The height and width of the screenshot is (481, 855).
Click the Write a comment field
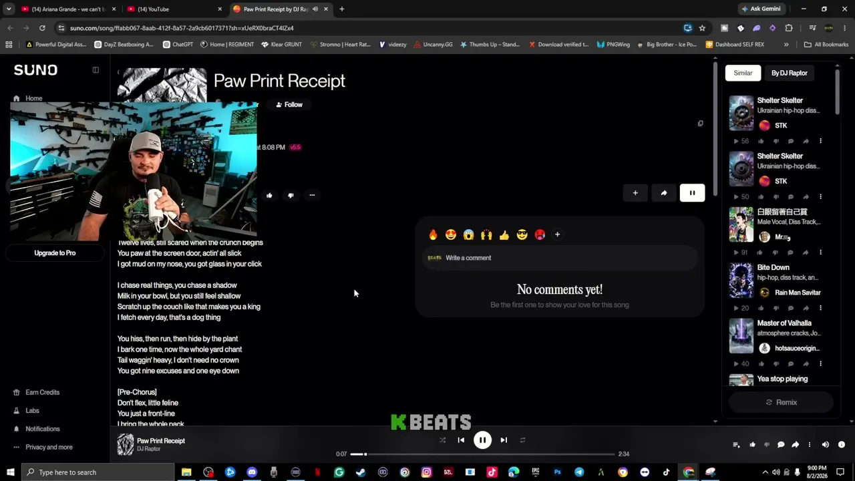click(x=560, y=258)
